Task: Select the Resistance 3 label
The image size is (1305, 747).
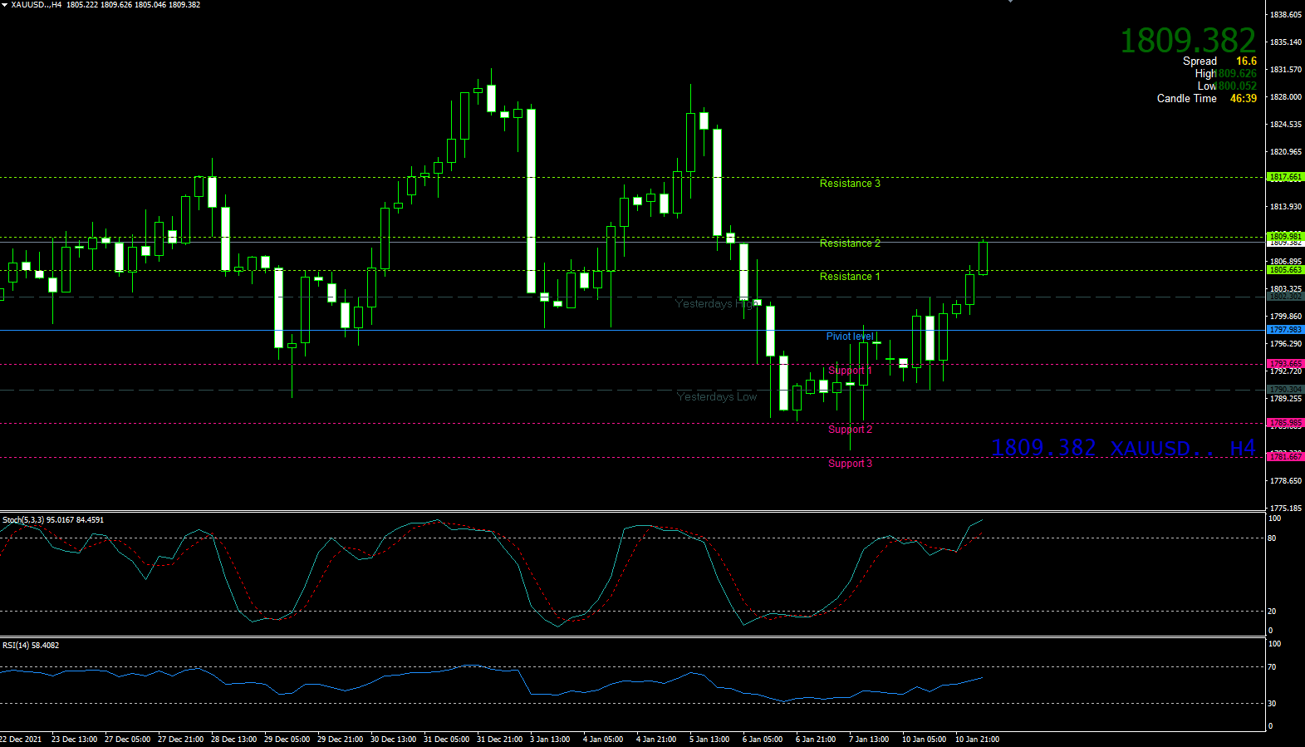Action: [x=849, y=184]
